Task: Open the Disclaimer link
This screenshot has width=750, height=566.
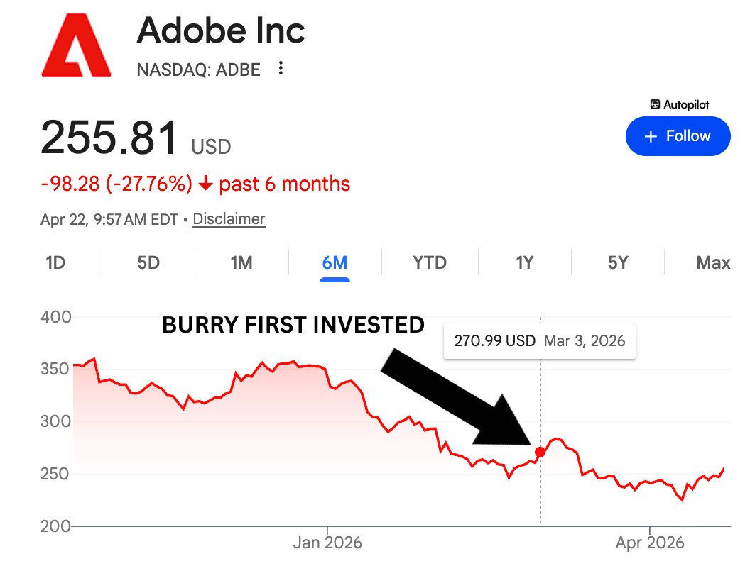Action: (229, 219)
